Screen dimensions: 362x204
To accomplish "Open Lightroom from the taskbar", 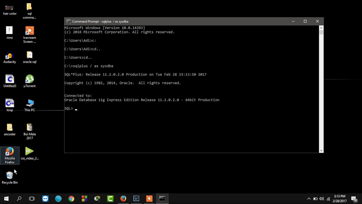I will click(x=136, y=199).
